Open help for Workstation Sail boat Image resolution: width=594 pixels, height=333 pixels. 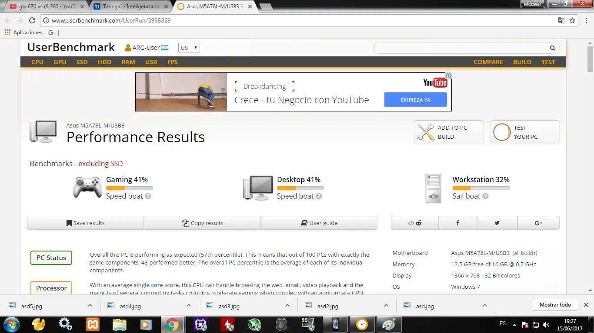coord(485,196)
